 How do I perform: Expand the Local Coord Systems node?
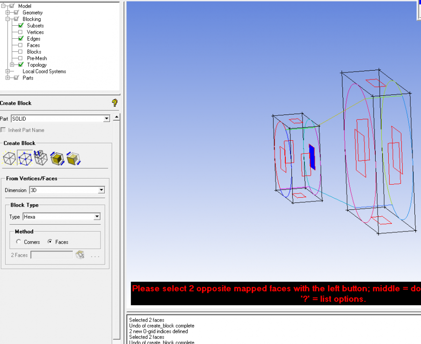pos(7,72)
